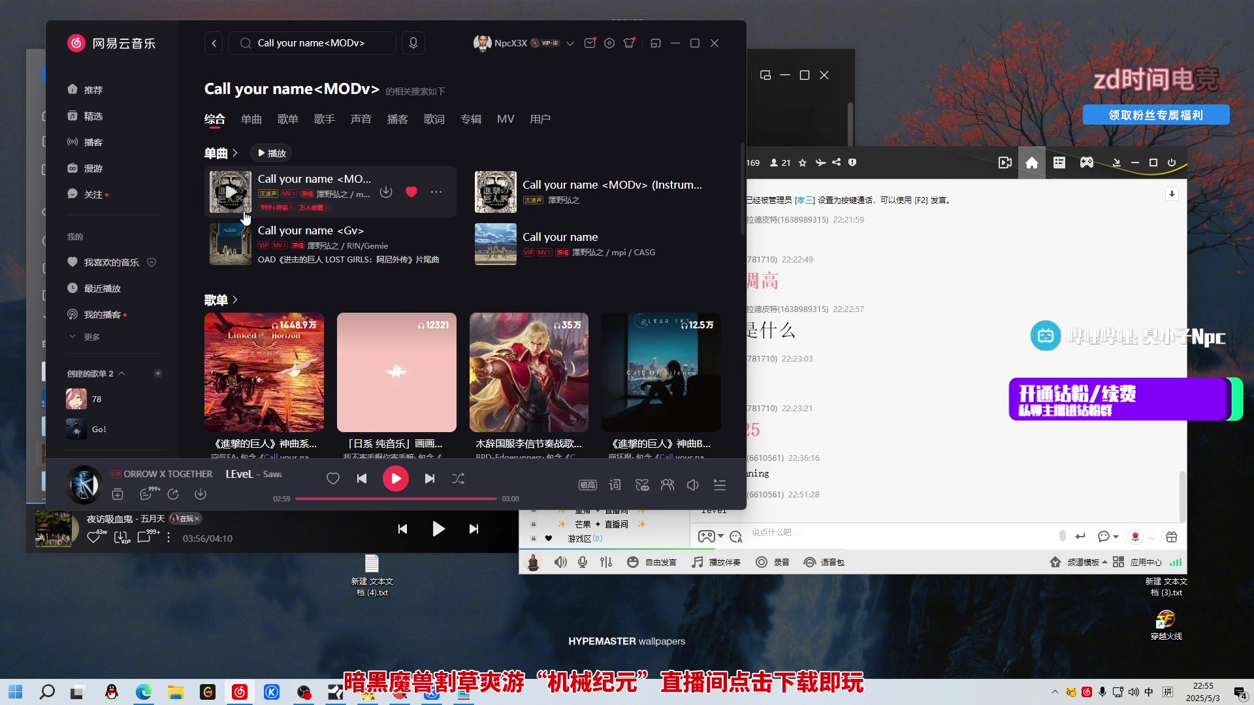Open the 自由发言 speaking mode option
This screenshot has height=705, width=1254.
tap(652, 562)
